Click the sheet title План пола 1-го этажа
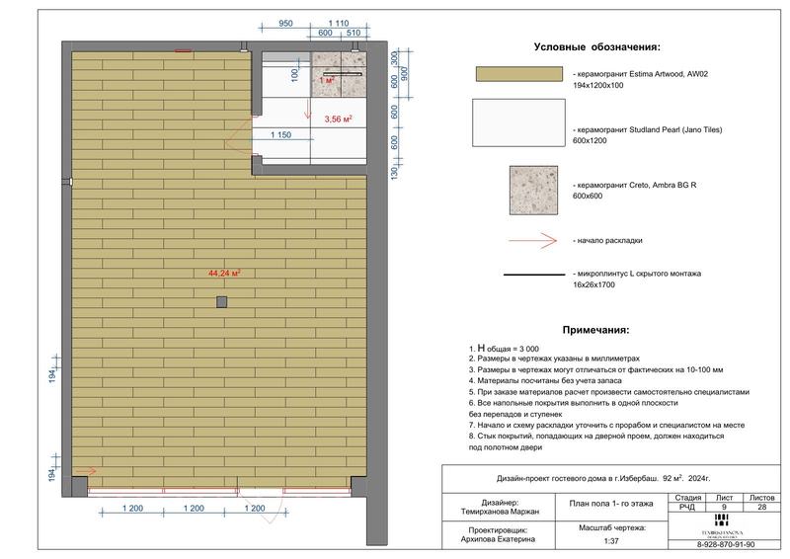 pyautogui.click(x=611, y=504)
